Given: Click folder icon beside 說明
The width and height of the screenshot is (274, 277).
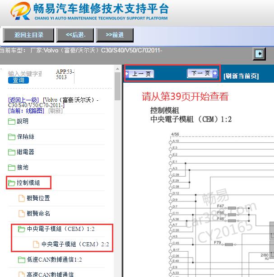Looking at the screenshot, I should coord(12,122).
